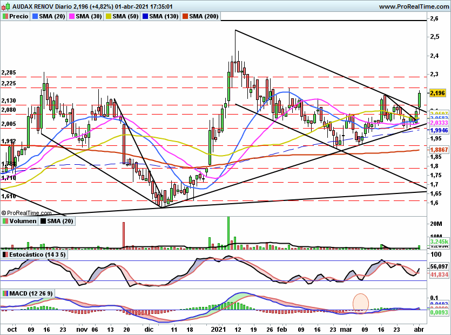Click the 2,005 level label
Viewport: 451px width, 335px height.
[x=9, y=124]
